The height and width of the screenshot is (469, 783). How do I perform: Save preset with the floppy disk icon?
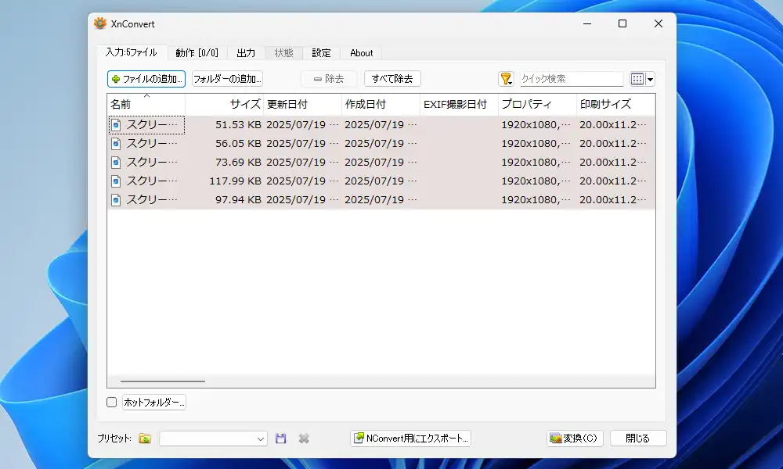(x=280, y=438)
